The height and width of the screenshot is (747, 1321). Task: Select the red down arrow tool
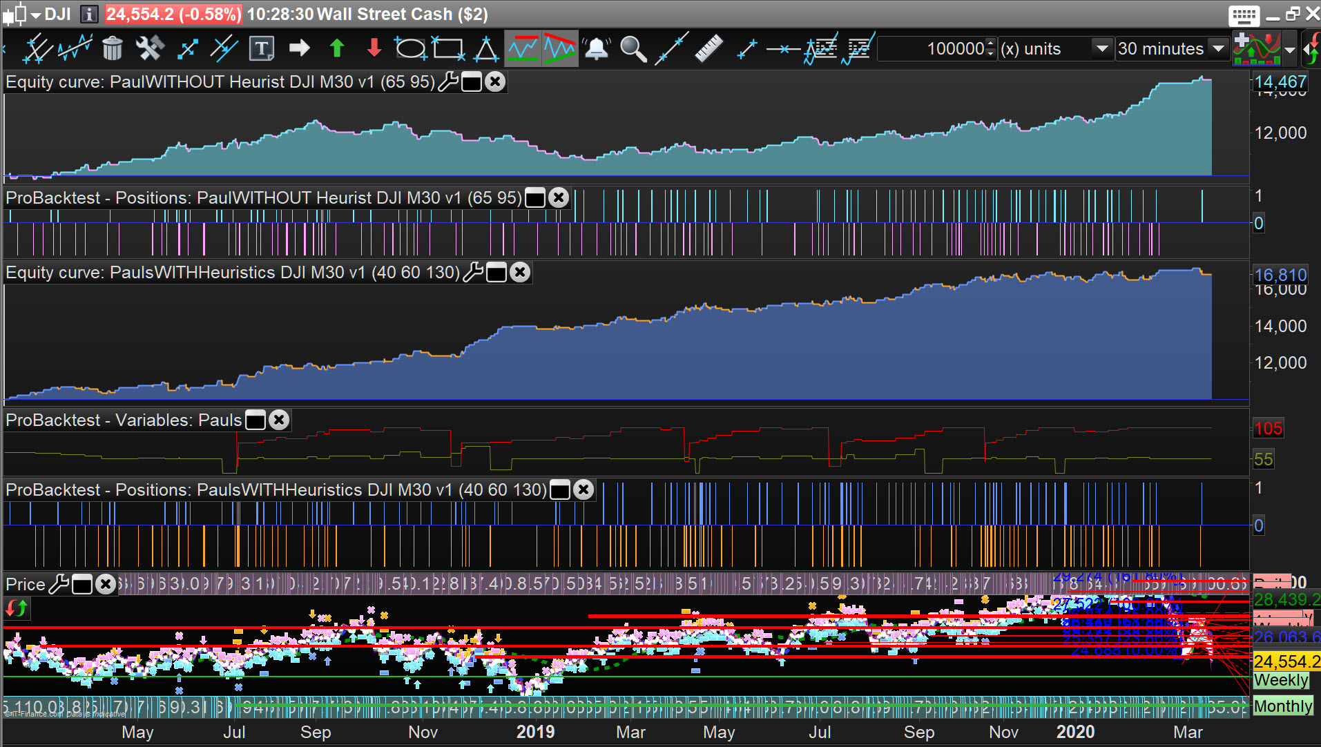pos(374,48)
